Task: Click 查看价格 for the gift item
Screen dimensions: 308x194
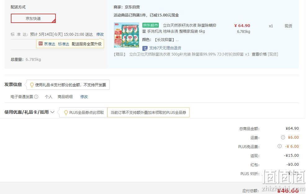Action: 259,54
